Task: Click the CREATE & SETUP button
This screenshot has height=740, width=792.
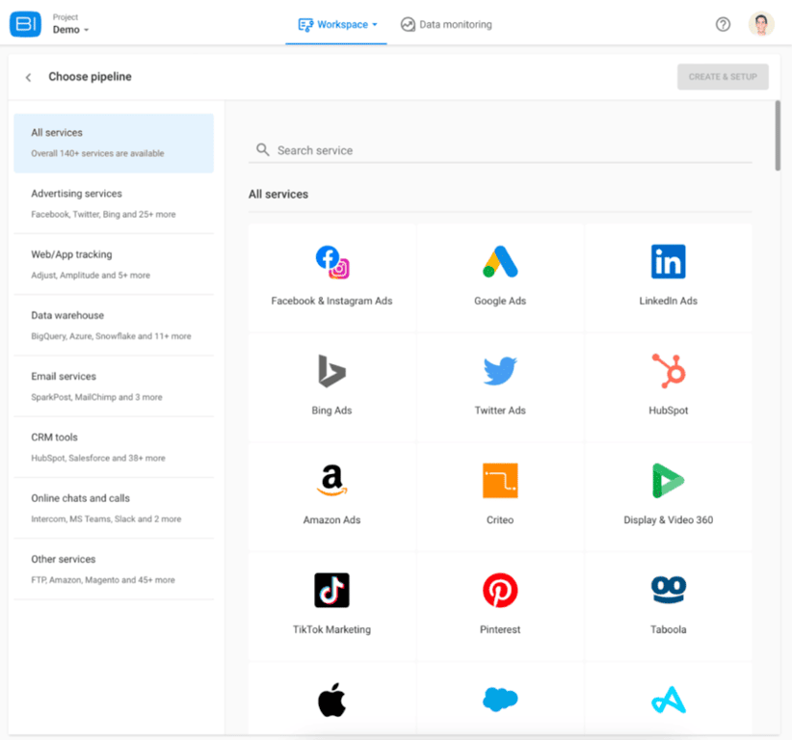Action: pyautogui.click(x=723, y=77)
